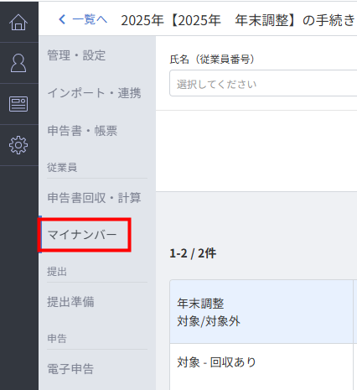The image size is (357, 390).
Task: Select インポート・連携 in side menu
Action: 94,93
